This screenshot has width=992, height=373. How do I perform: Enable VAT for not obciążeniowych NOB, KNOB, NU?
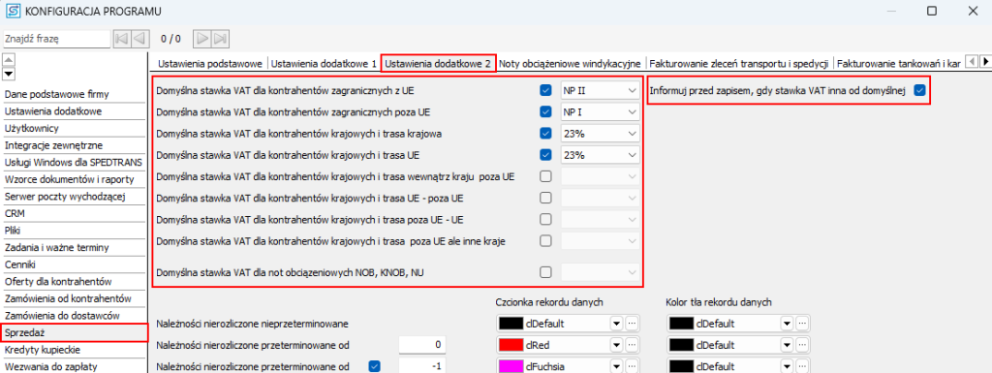546,272
